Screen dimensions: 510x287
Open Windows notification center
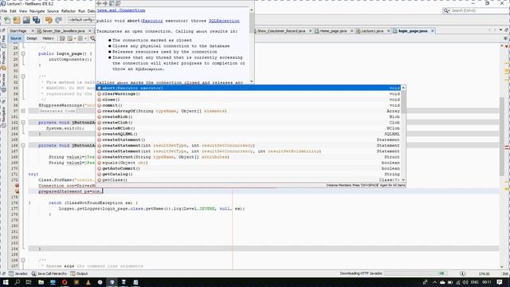pos(500,282)
